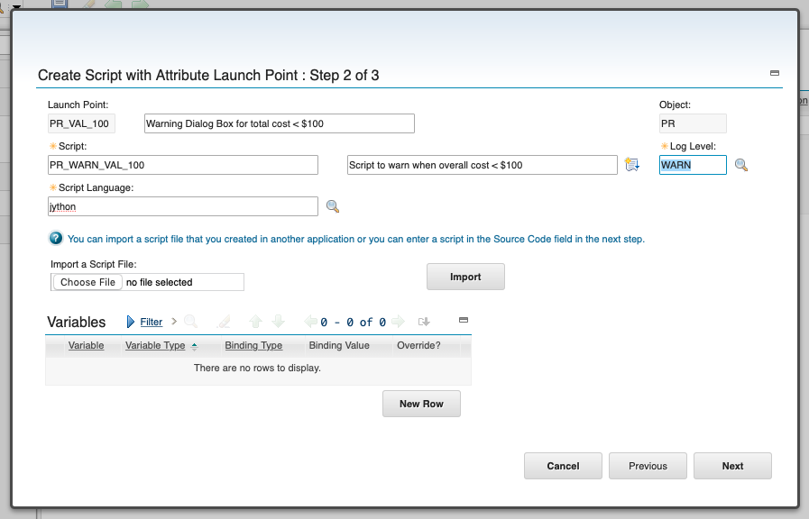Go to previous page arrow in Variables
809x519 pixels.
click(x=310, y=322)
